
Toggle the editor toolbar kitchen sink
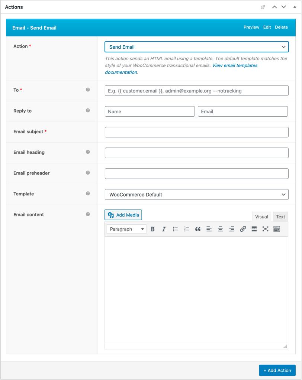(x=276, y=229)
